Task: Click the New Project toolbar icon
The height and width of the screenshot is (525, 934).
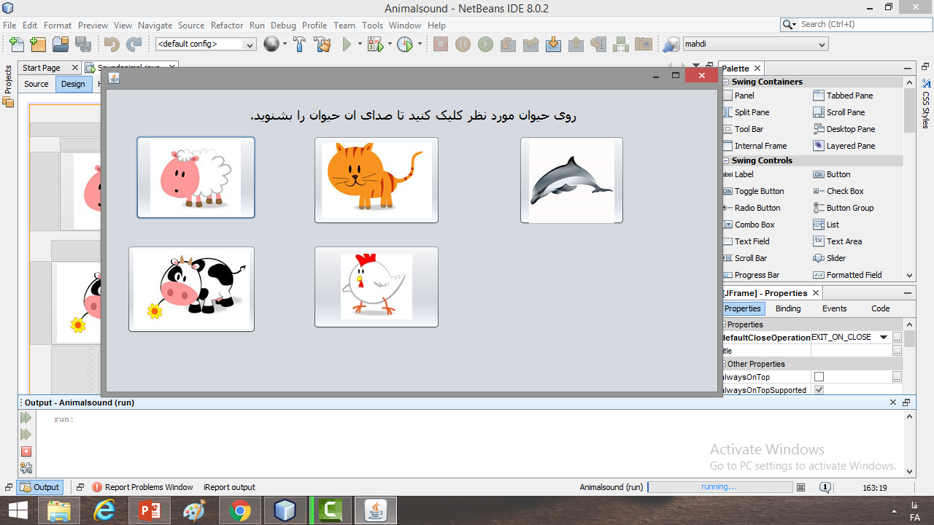Action: pyautogui.click(x=38, y=44)
